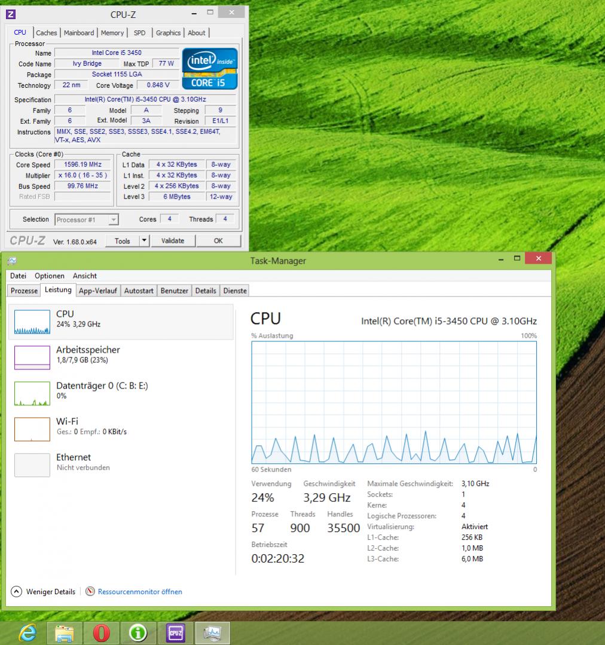The width and height of the screenshot is (605, 645).
Task: Switch to the Details tab
Action: click(206, 291)
